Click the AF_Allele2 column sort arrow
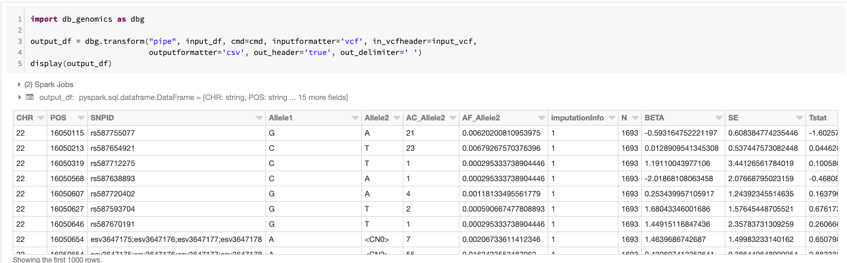 coord(540,118)
